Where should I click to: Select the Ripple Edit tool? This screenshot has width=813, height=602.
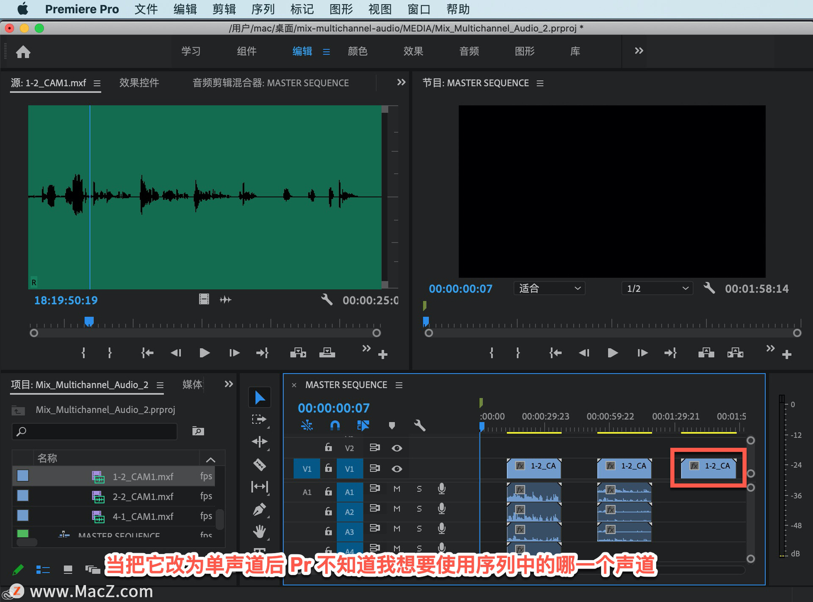(259, 442)
